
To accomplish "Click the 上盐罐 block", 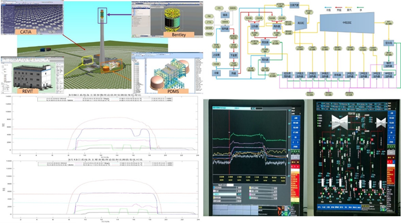I will click(217, 55).
